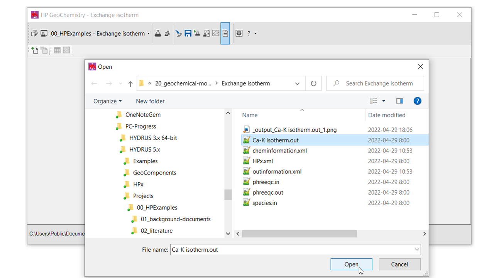Open the Organize menu
Image resolution: width=494 pixels, height=278 pixels.
(x=107, y=101)
